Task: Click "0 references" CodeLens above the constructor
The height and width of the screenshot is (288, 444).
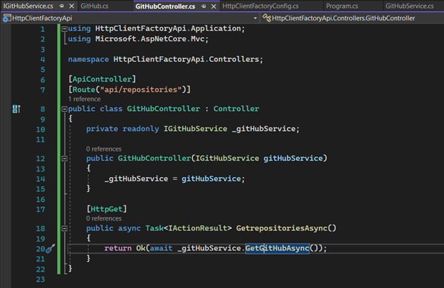Action: pyautogui.click(x=104, y=149)
